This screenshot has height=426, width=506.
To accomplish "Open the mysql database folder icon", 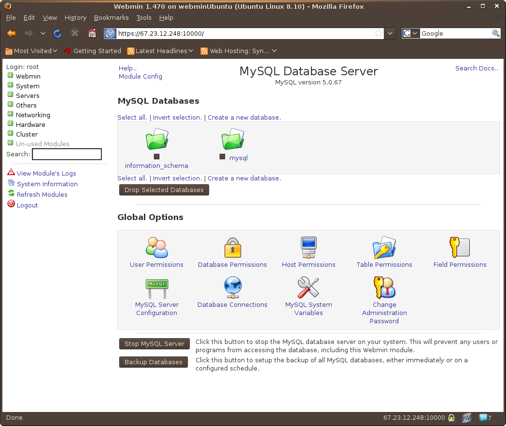I will click(233, 138).
